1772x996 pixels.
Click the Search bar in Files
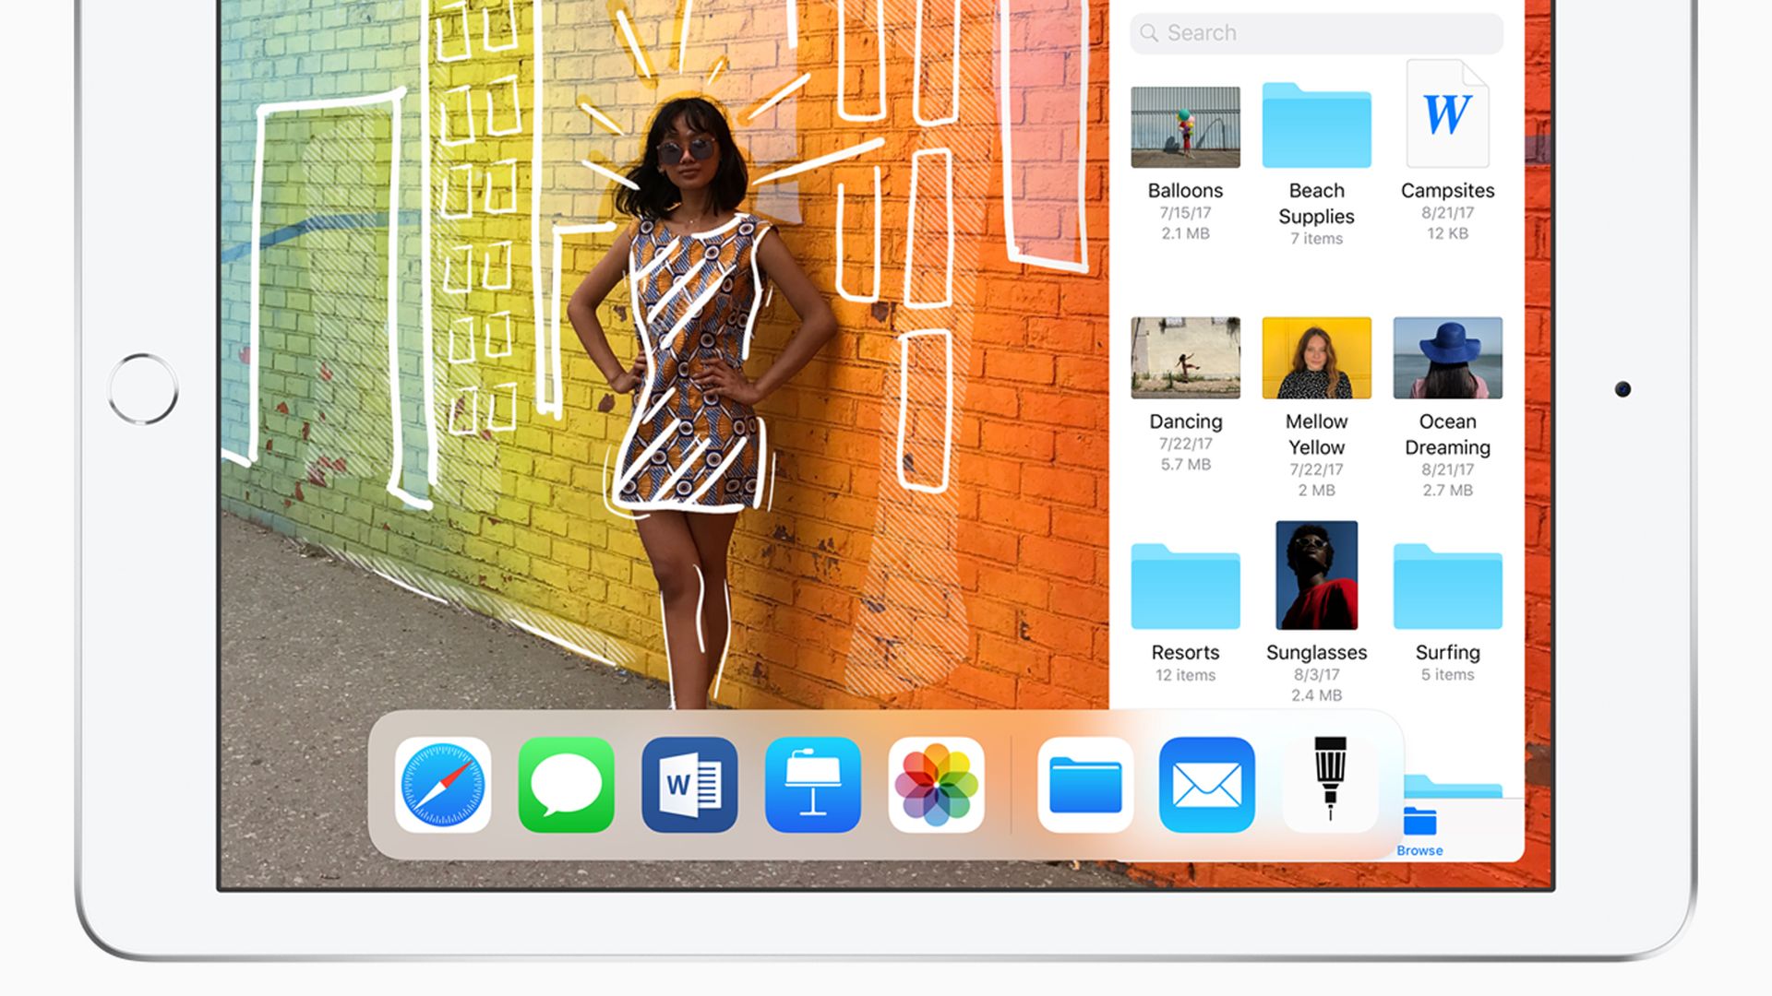(x=1318, y=30)
